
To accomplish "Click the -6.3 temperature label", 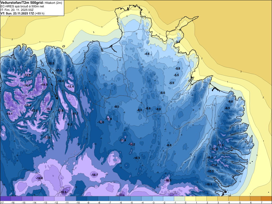I will point(70,124).
